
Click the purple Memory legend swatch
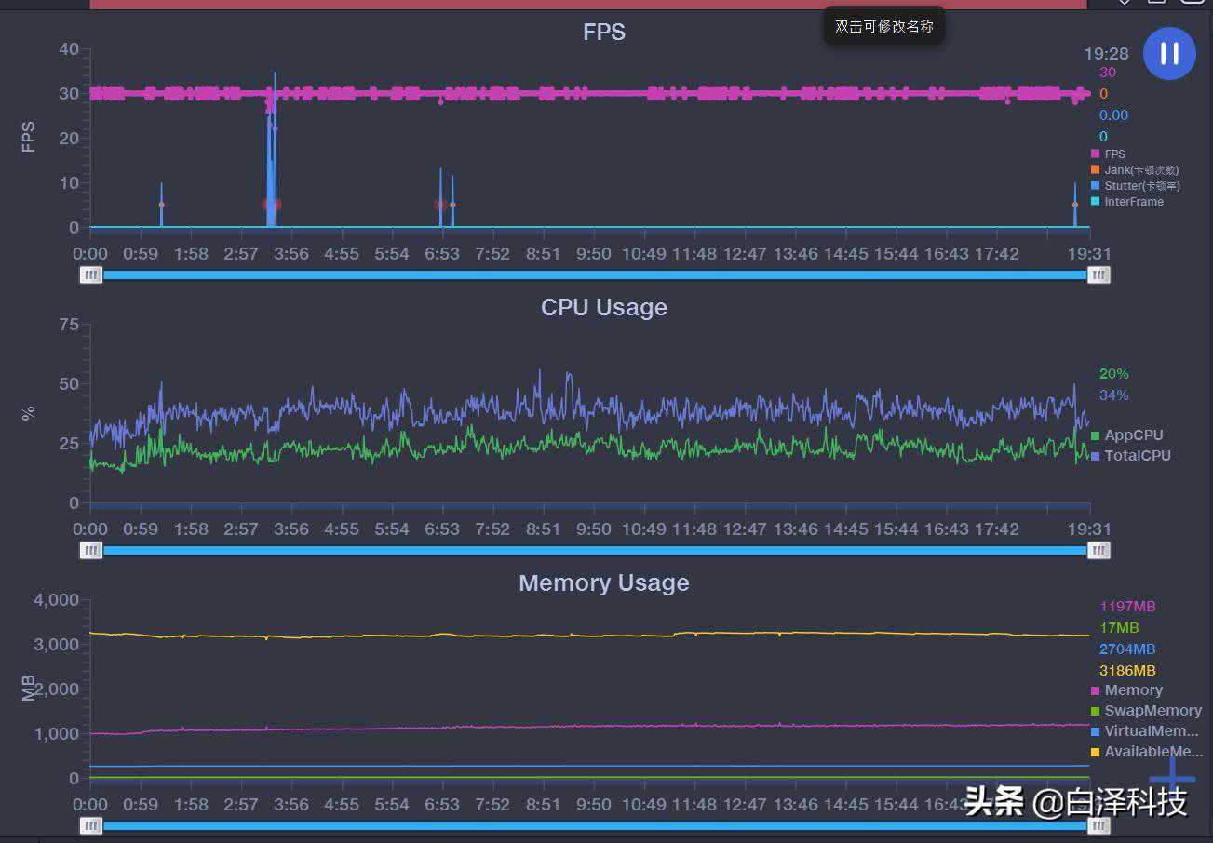click(x=1096, y=690)
